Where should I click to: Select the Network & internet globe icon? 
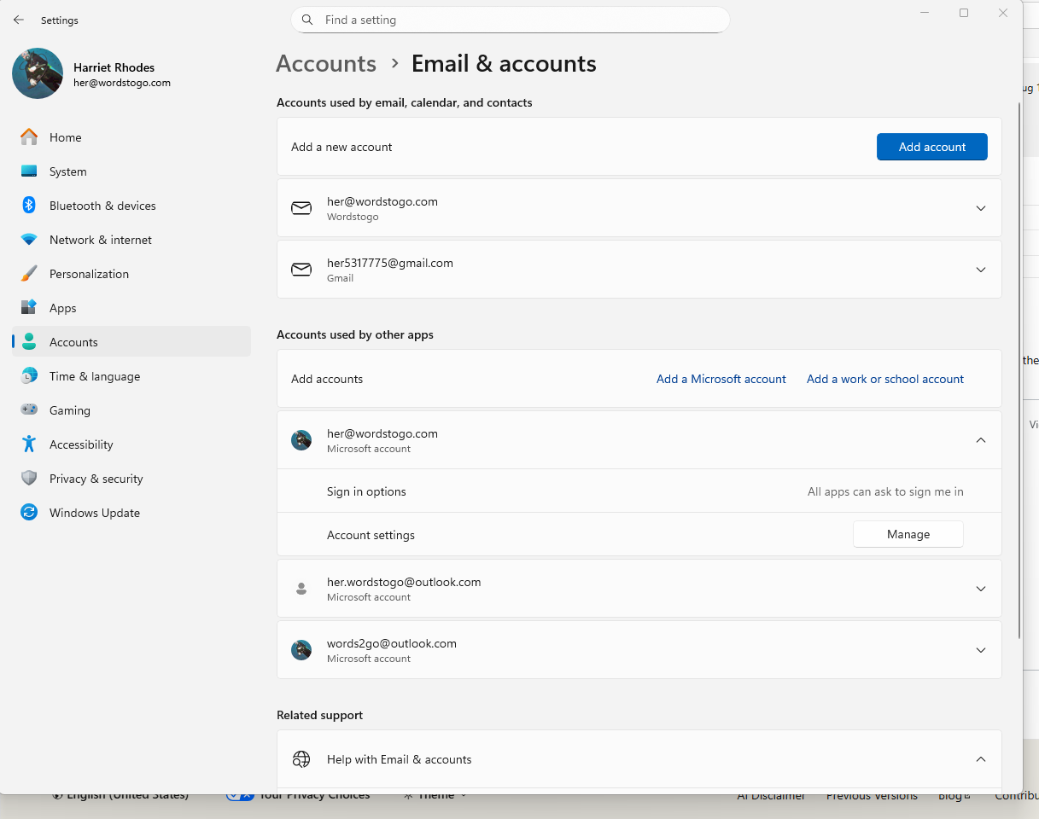tap(29, 240)
